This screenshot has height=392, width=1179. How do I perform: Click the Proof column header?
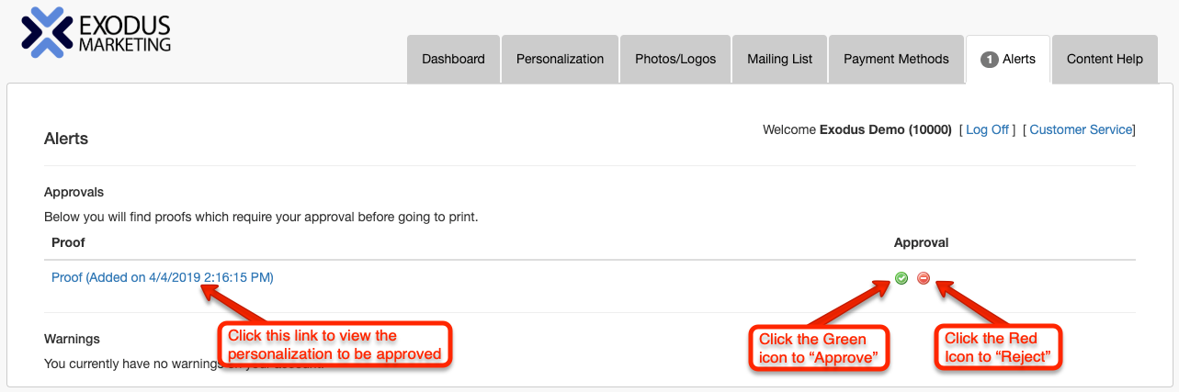68,242
